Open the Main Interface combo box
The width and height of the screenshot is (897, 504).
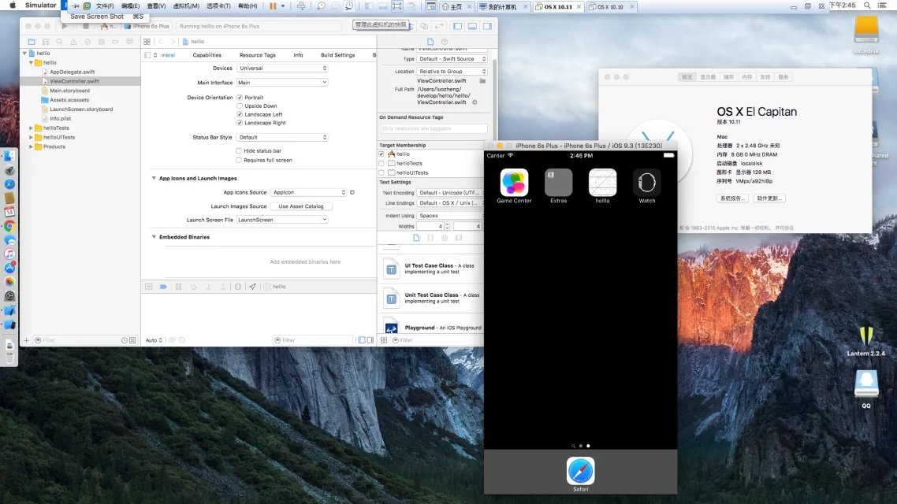pyautogui.click(x=283, y=82)
